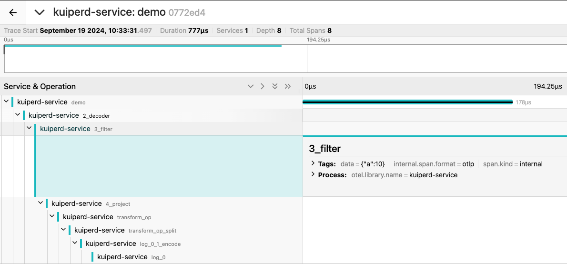Collapse the log_0_1_encode span children
The image size is (567, 264).
click(75, 244)
